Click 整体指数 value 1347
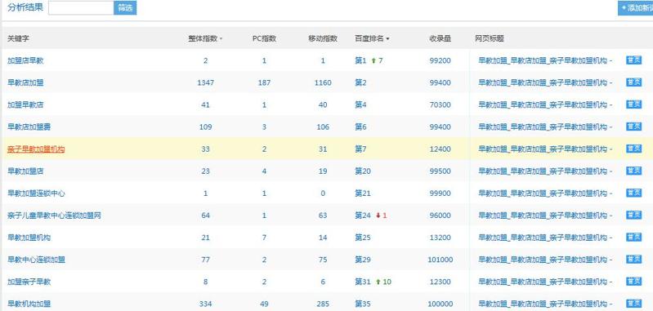 [x=205, y=82]
